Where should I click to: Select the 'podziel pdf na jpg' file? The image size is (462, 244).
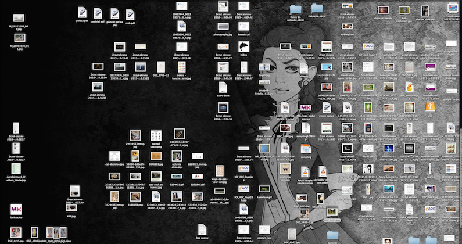tap(114, 14)
